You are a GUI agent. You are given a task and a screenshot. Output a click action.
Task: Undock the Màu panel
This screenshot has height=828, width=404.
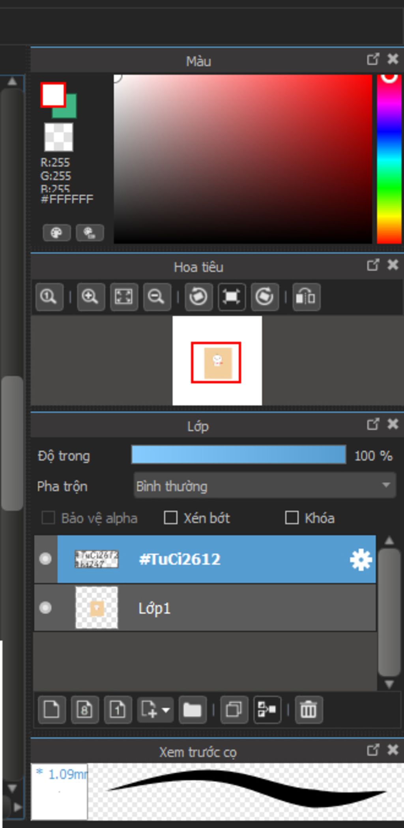pyautogui.click(x=372, y=59)
